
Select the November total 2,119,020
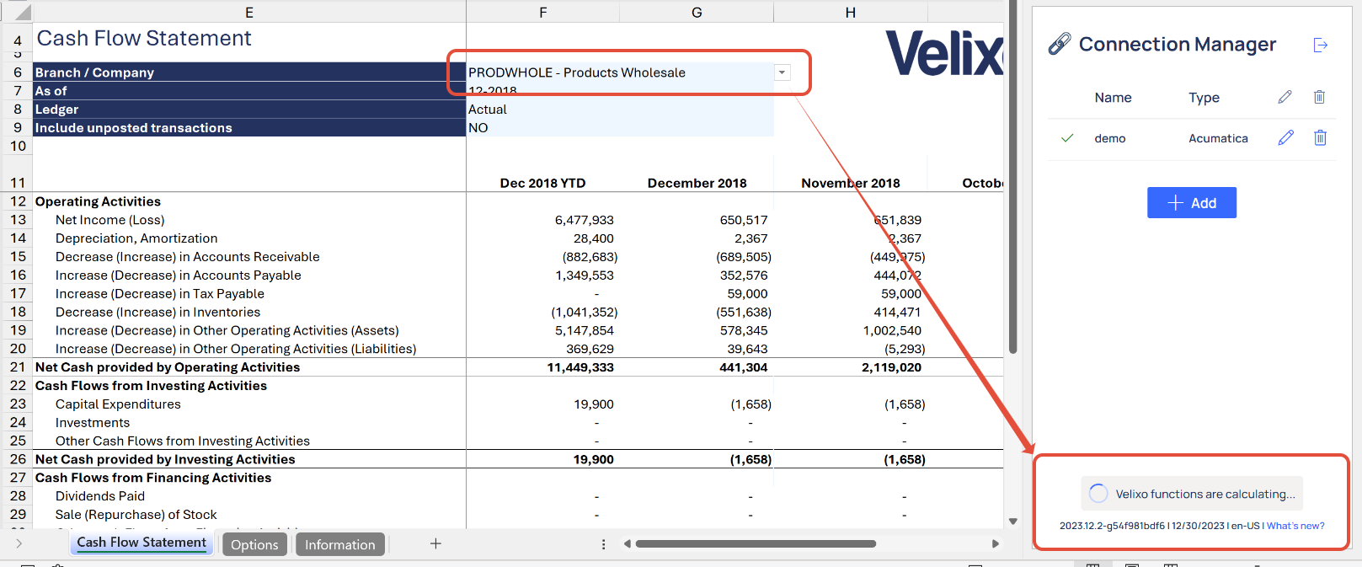[891, 367]
